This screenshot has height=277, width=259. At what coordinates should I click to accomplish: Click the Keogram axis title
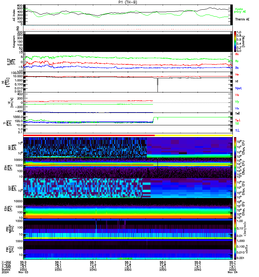14,42
